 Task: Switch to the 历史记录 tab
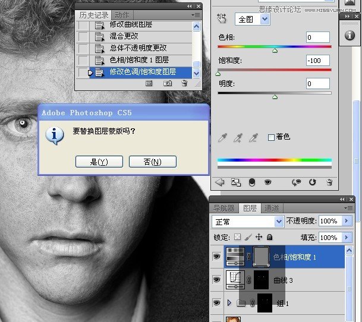point(94,15)
